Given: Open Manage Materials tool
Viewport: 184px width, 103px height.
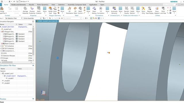Looking at the screenshot, I should [x=25, y=10].
